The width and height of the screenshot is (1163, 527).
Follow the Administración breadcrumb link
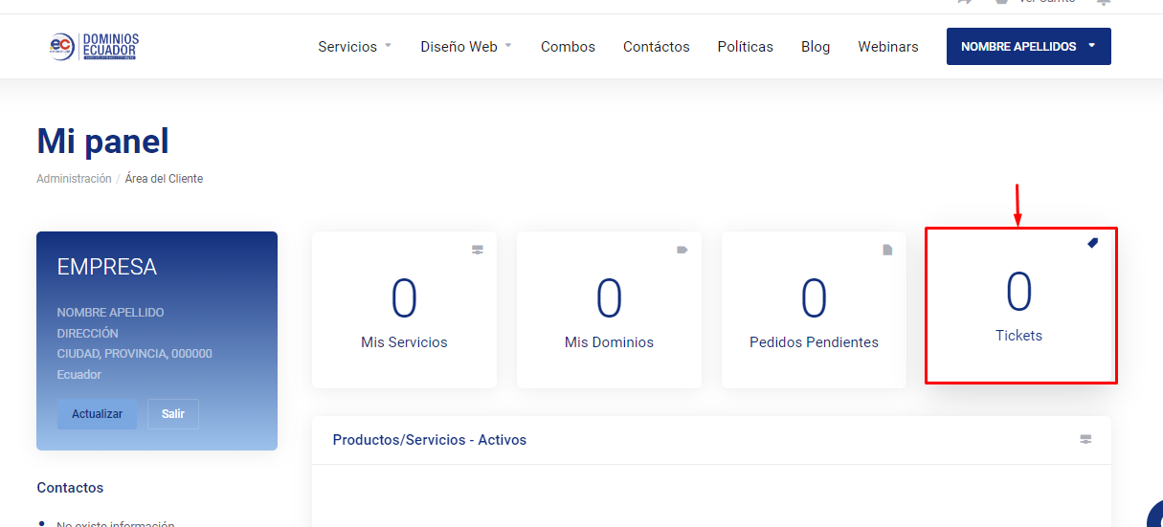74,179
